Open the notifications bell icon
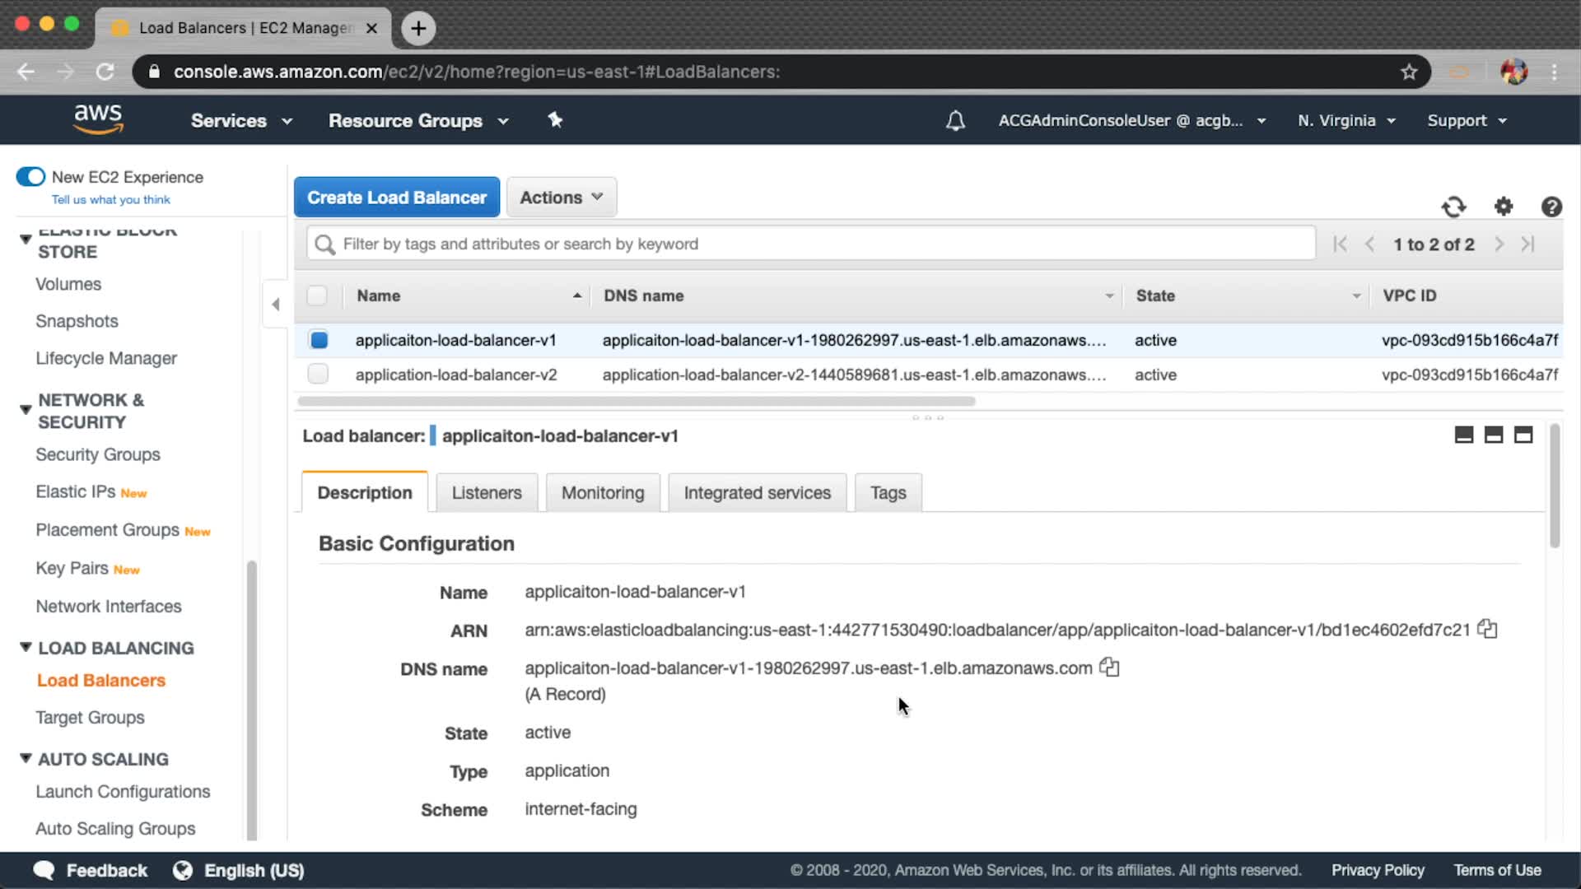This screenshot has height=889, width=1581. pyautogui.click(x=955, y=121)
